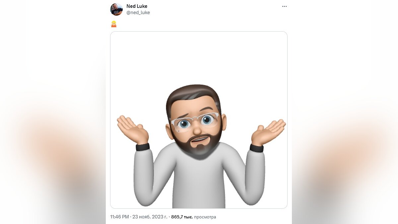Viewport: 398px width, 224px height.
Task: Click the black wristband on the right arm
Action: 256,148
